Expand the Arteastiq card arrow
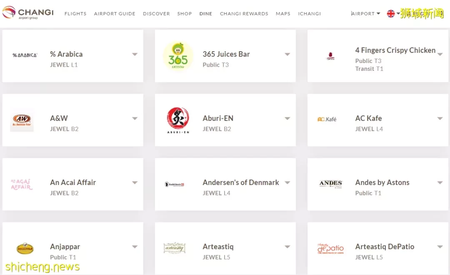Screen dimensions: 450x275 (287, 247)
